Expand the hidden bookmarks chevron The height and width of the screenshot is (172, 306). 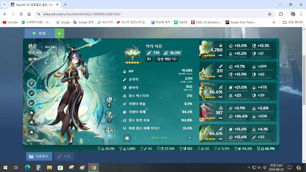(274, 22)
